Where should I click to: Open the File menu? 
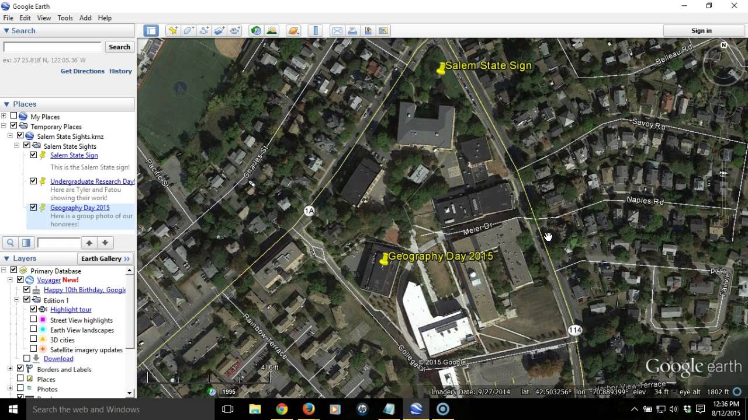tap(8, 18)
